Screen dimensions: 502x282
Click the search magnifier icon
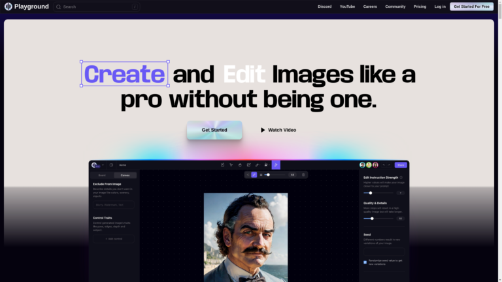[x=59, y=7]
